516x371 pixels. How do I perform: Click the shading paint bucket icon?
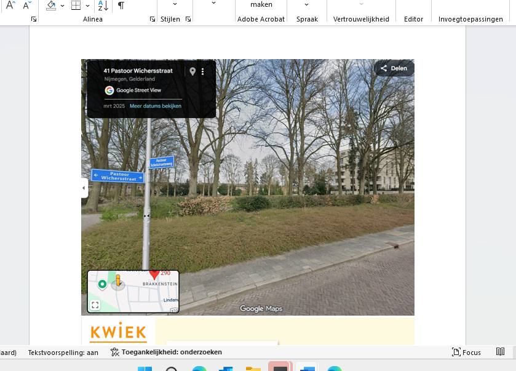51,6
